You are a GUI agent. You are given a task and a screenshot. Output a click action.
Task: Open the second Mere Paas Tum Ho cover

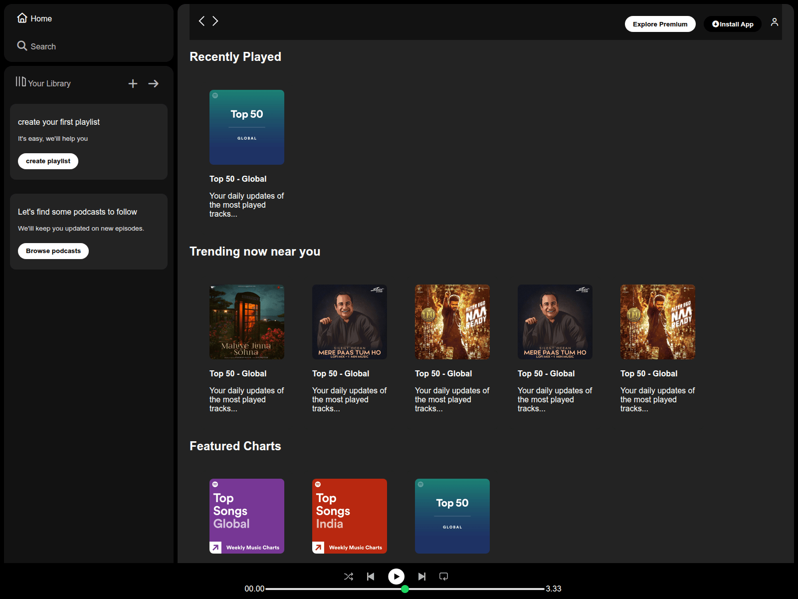tap(555, 322)
